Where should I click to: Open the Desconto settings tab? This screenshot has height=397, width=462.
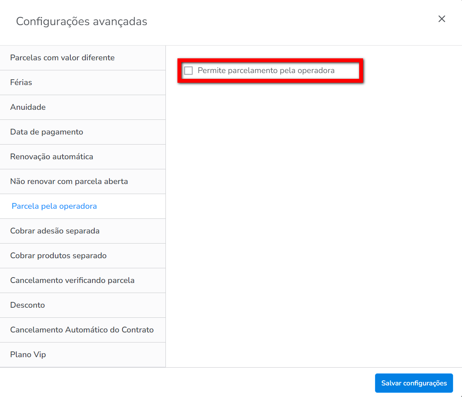coord(27,305)
